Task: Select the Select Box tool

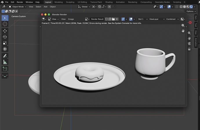Action: pyautogui.click(x=5, y=18)
